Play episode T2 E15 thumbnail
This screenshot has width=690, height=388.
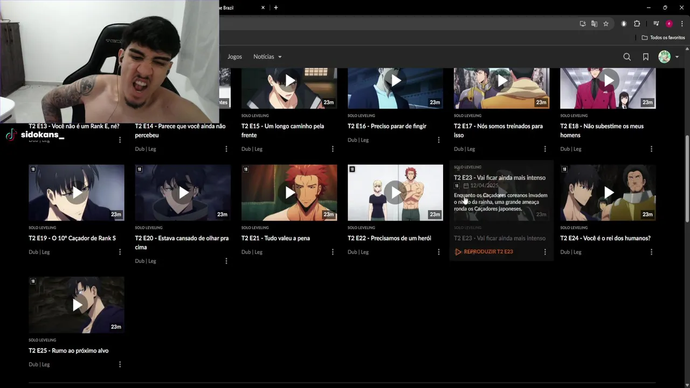point(289,88)
